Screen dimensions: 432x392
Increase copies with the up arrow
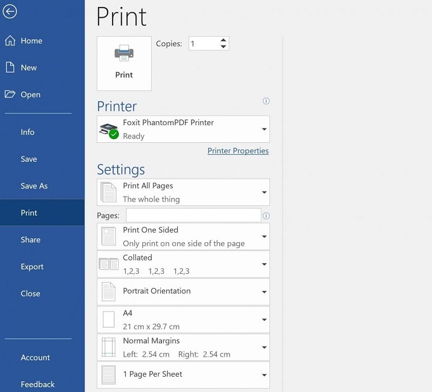(223, 40)
